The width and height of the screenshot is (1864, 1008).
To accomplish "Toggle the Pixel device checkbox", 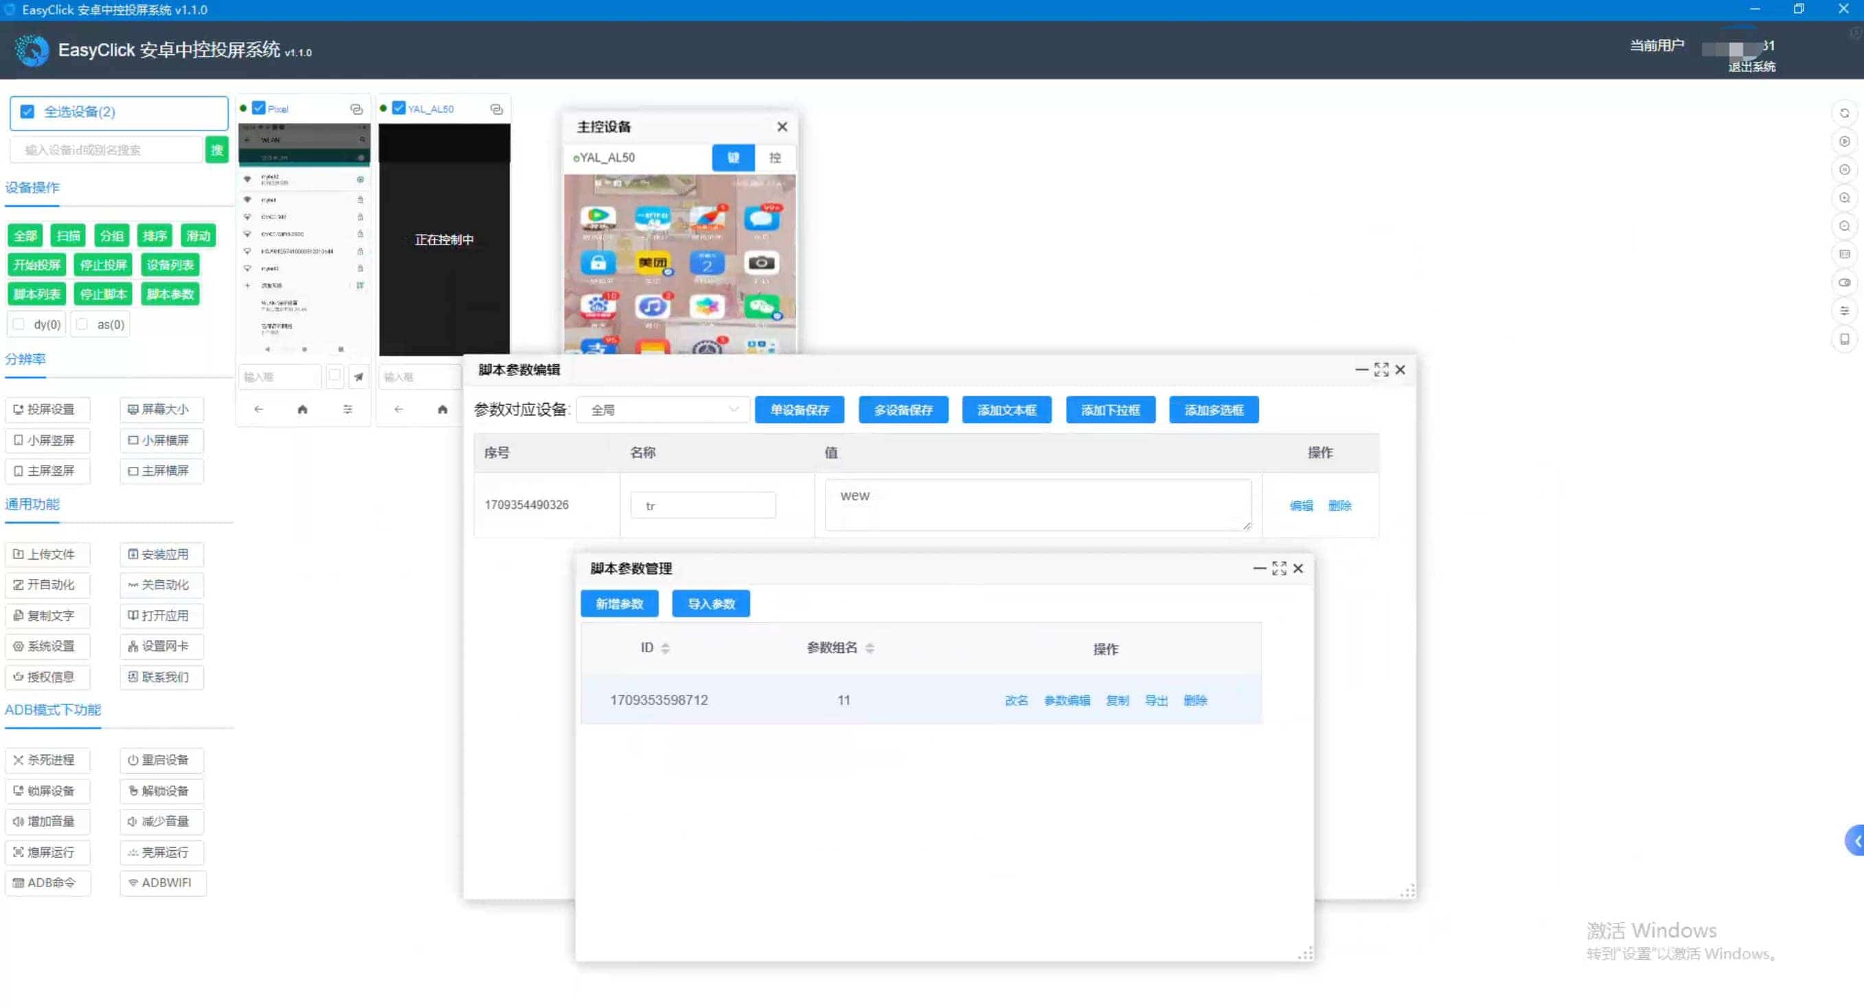I will [258, 108].
